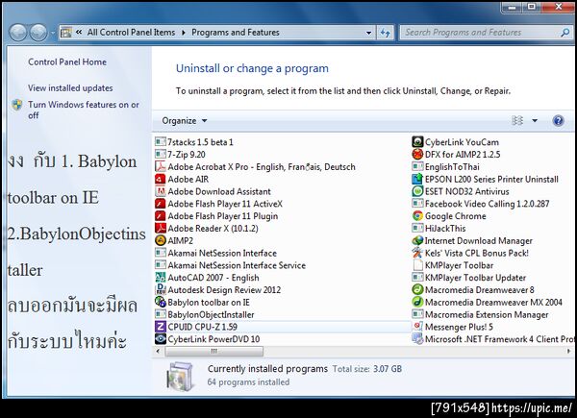Image resolution: width=577 pixels, height=418 pixels.
Task: Click the horizontal scrollbar thumb
Action: [213, 352]
